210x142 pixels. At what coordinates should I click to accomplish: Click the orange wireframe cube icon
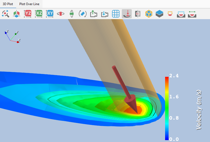click(x=149, y=14)
